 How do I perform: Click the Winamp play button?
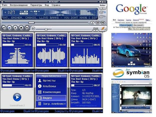click(10, 28)
